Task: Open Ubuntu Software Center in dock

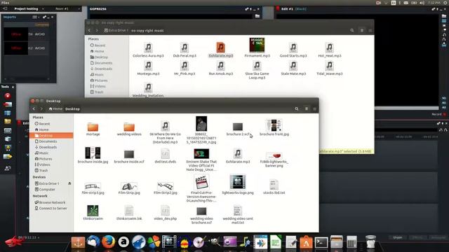Action: click(306, 242)
